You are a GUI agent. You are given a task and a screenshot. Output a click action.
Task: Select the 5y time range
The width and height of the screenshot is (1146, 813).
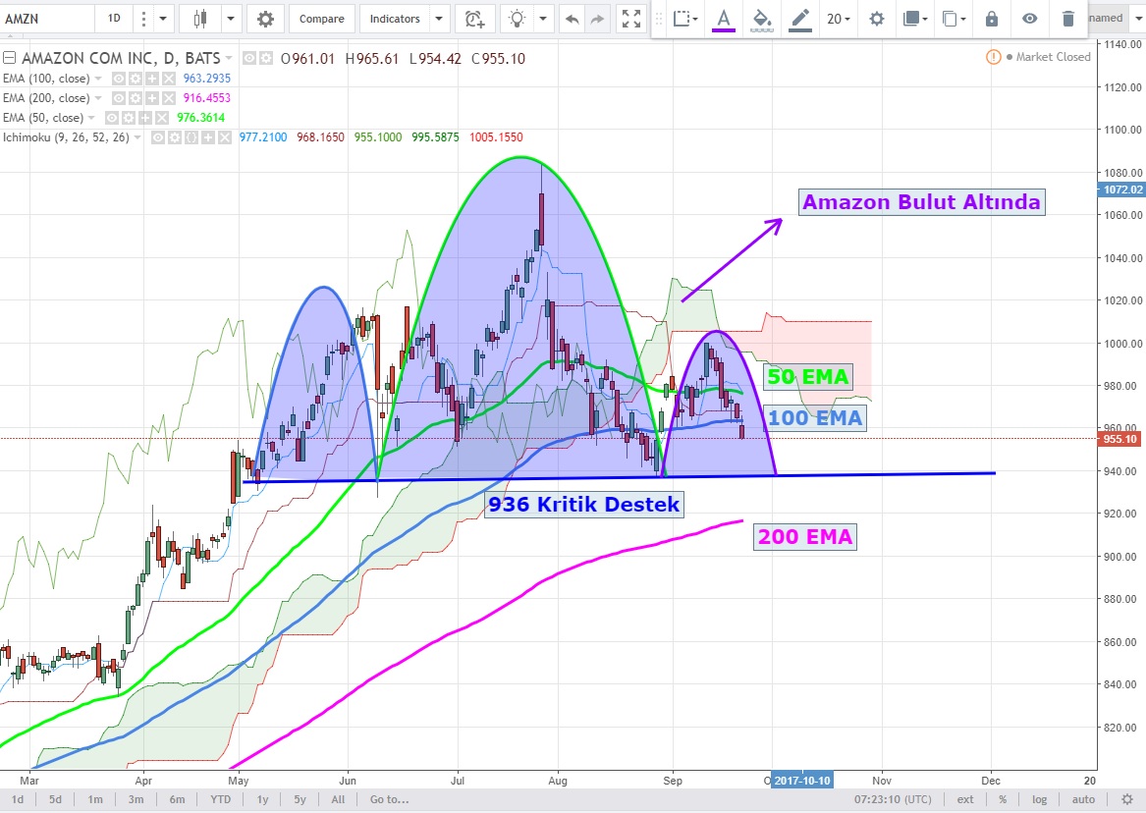[300, 799]
